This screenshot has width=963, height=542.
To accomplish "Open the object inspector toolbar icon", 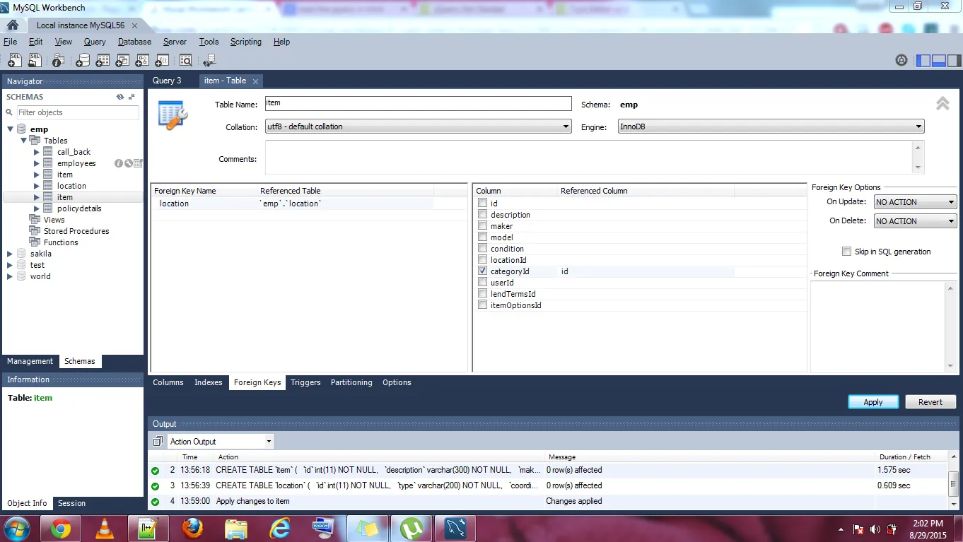I will coord(60,60).
